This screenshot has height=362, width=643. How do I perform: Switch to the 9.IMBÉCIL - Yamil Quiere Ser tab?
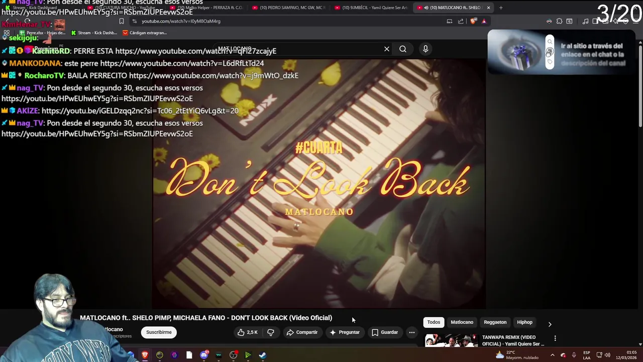pos(371,8)
